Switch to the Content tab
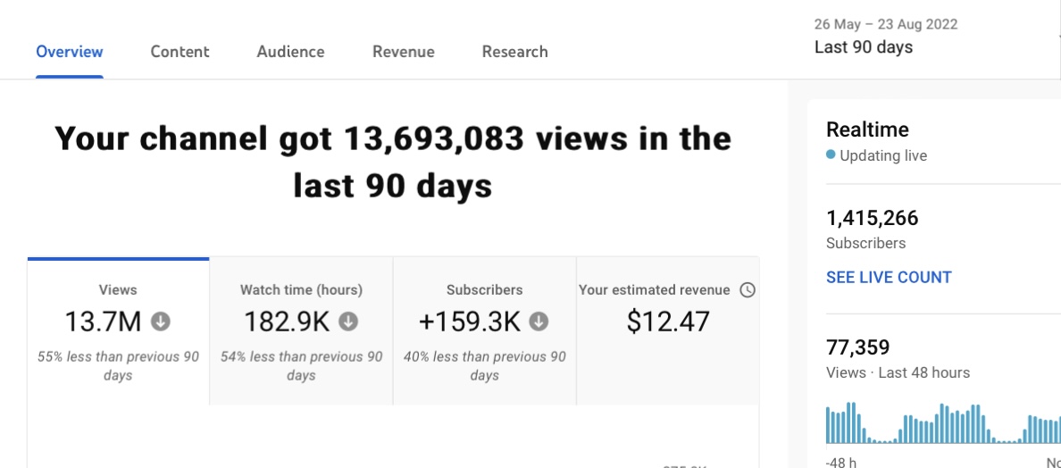This screenshot has width=1061, height=468. tap(180, 52)
